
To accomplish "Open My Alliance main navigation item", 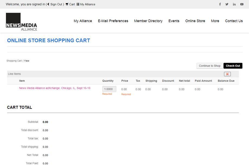I will coord(83,21).
